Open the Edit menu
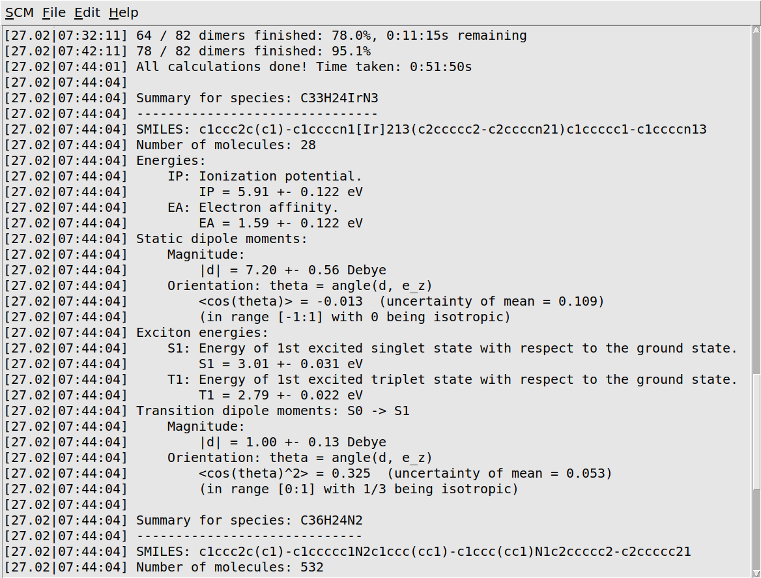761x578 pixels. (87, 12)
